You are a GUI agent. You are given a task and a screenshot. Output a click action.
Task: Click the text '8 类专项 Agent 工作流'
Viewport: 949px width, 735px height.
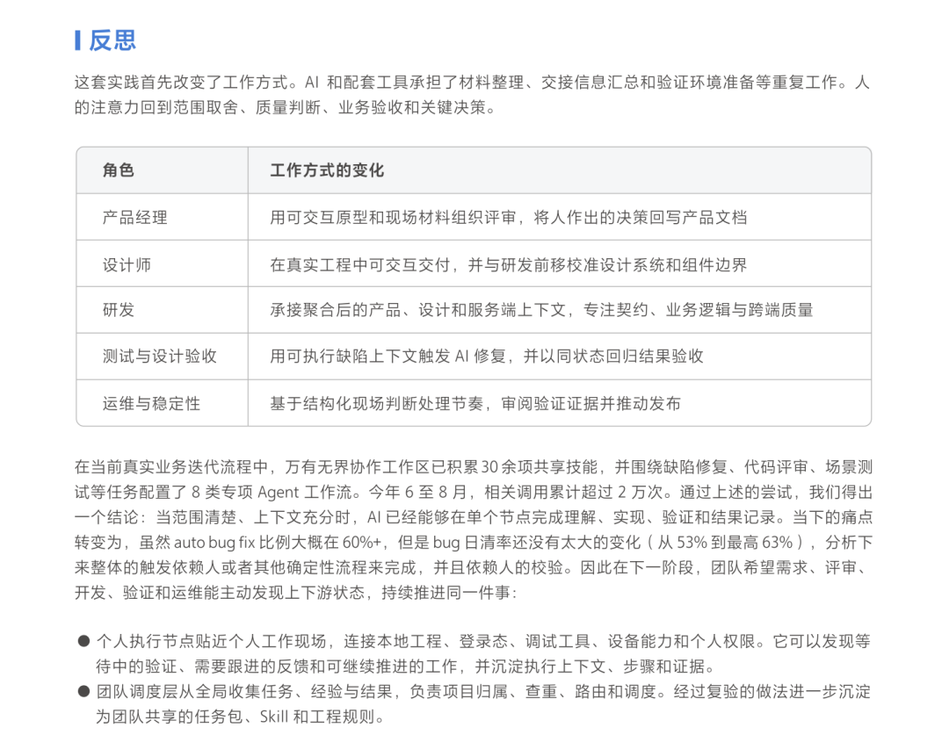[x=273, y=493]
